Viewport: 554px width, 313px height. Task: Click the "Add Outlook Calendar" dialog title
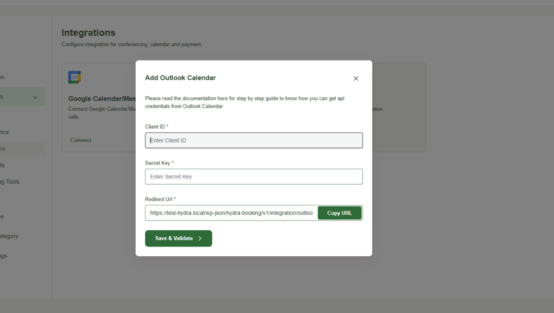tap(180, 78)
